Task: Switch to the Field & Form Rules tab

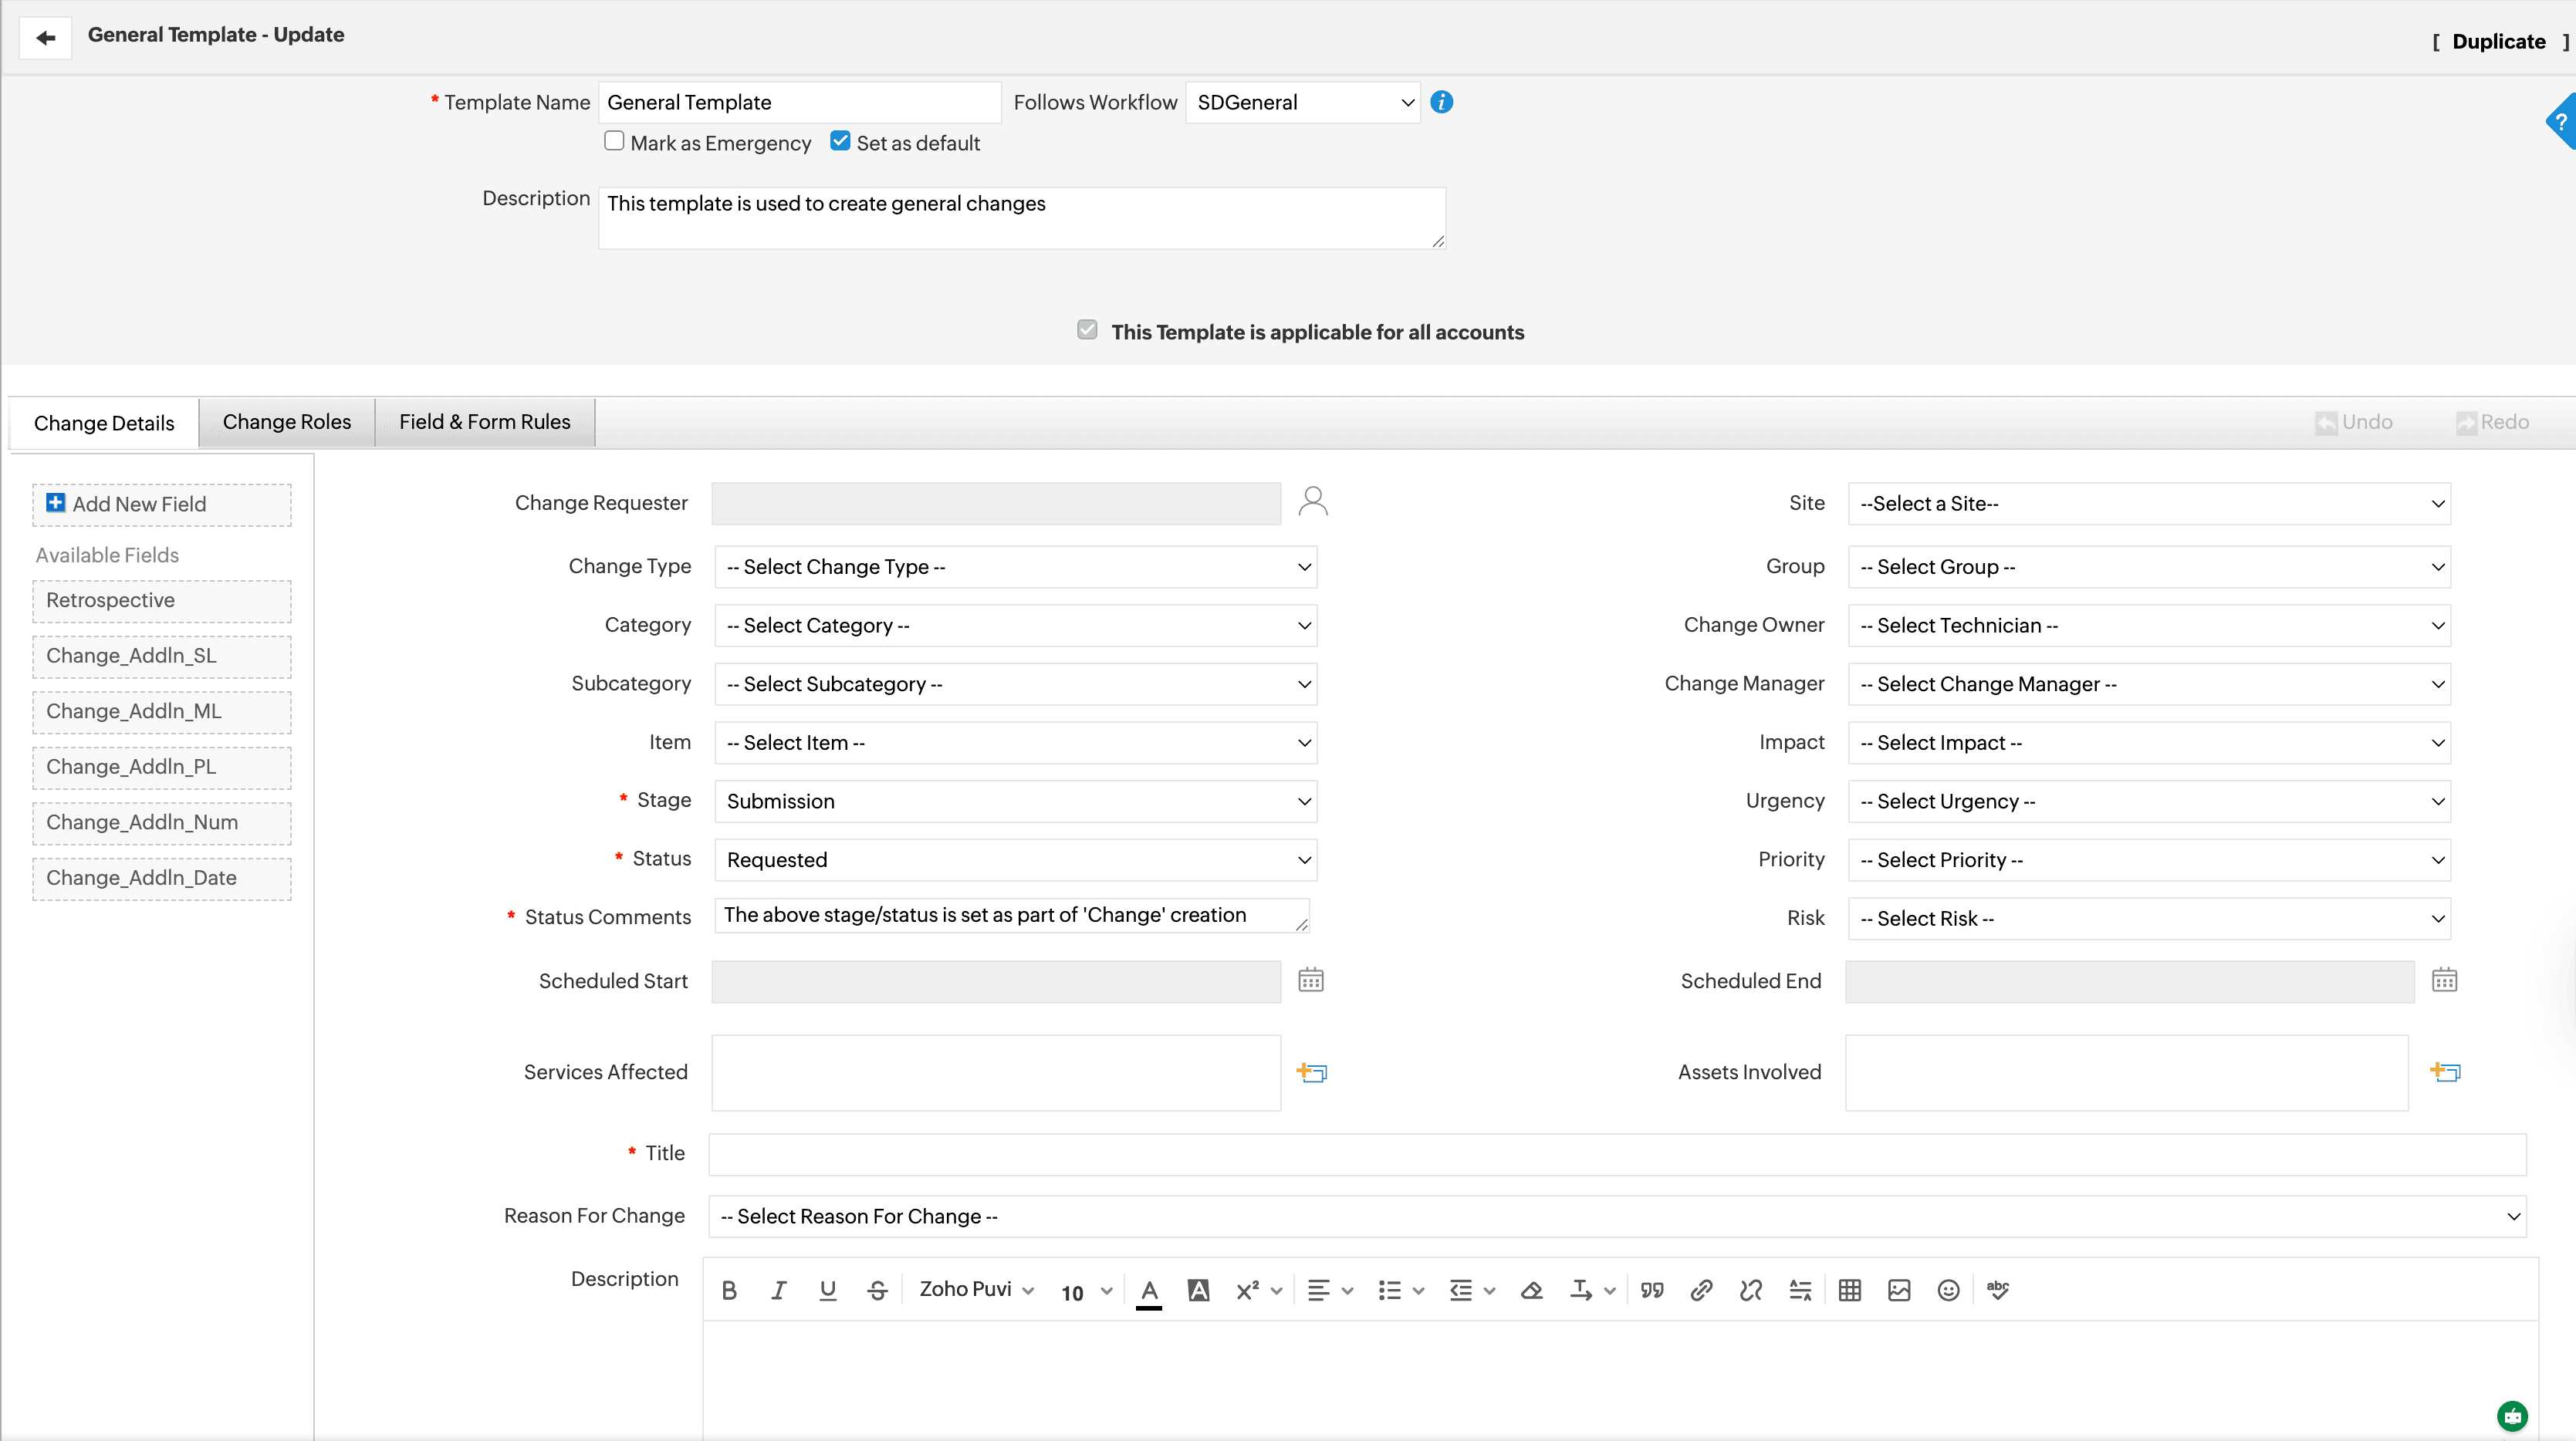Action: (x=485, y=422)
